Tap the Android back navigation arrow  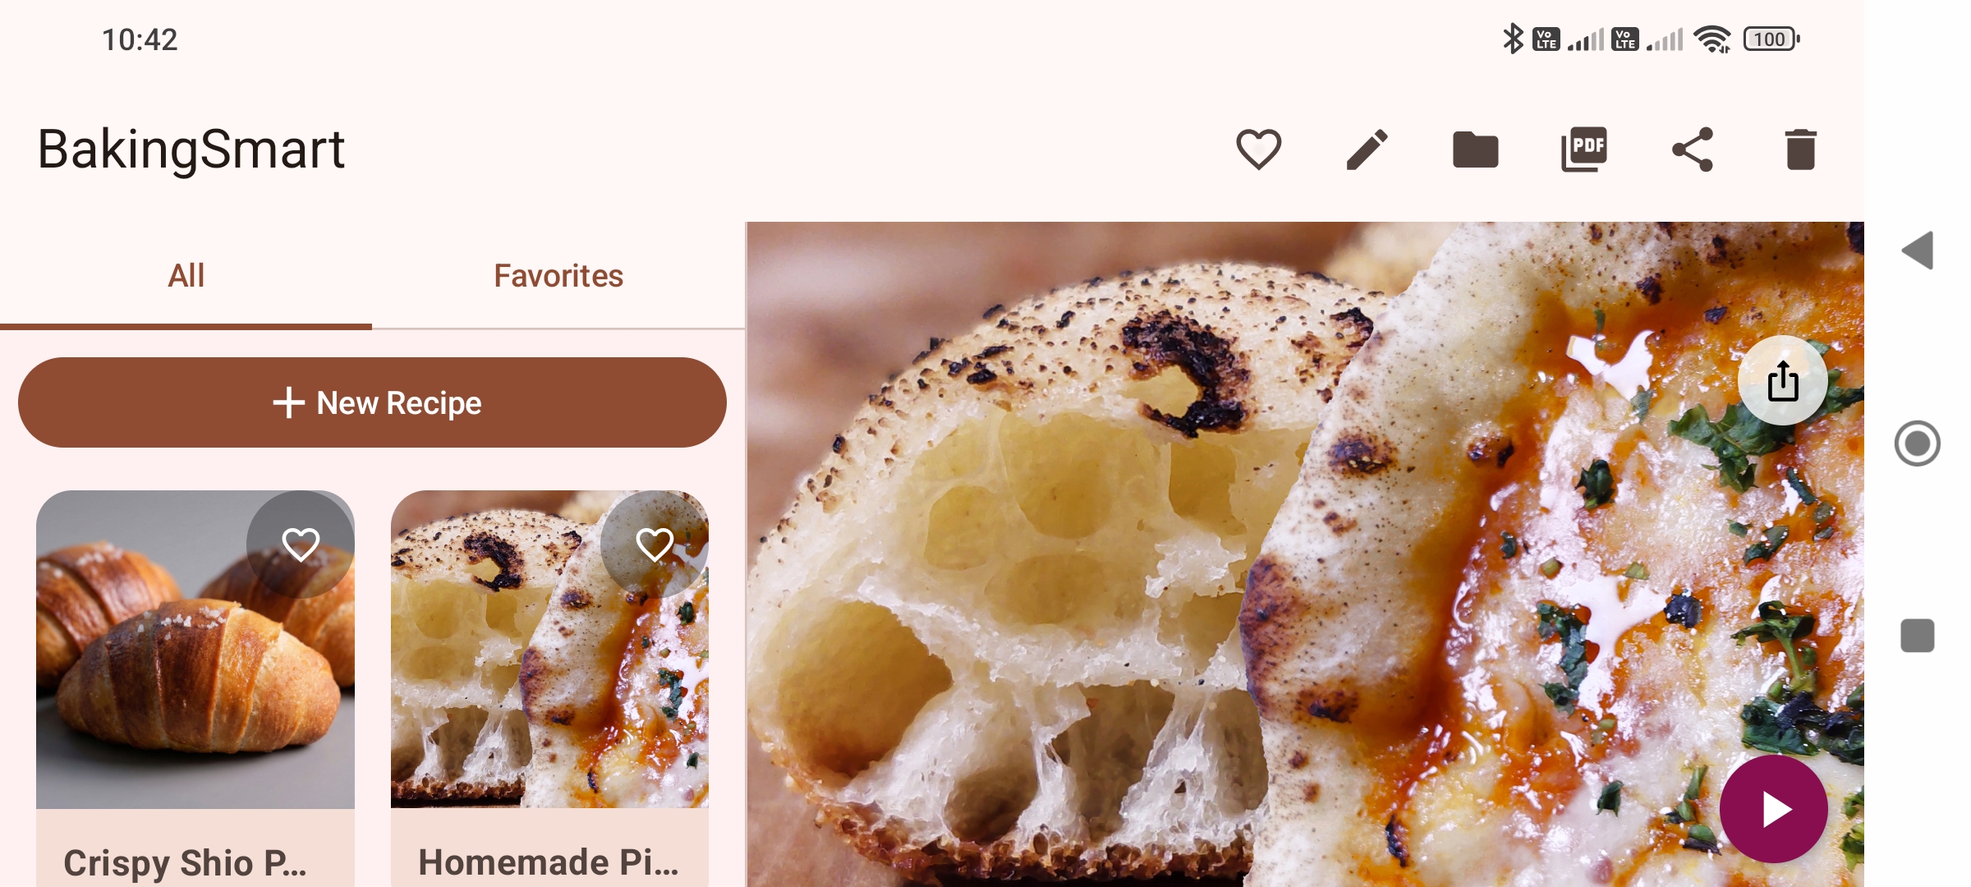click(1918, 250)
